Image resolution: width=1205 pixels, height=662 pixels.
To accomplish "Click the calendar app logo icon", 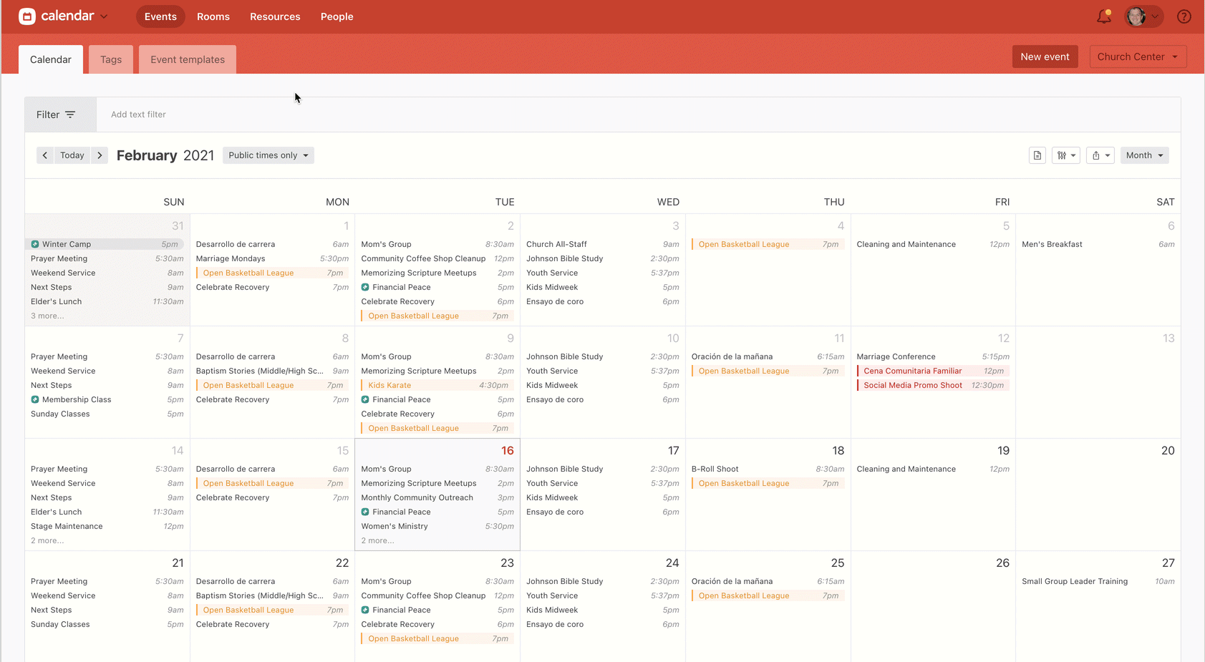I will click(27, 16).
